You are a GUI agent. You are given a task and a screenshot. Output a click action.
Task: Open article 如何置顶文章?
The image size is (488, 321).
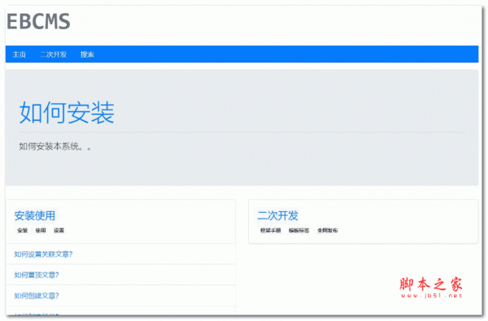coord(37,275)
